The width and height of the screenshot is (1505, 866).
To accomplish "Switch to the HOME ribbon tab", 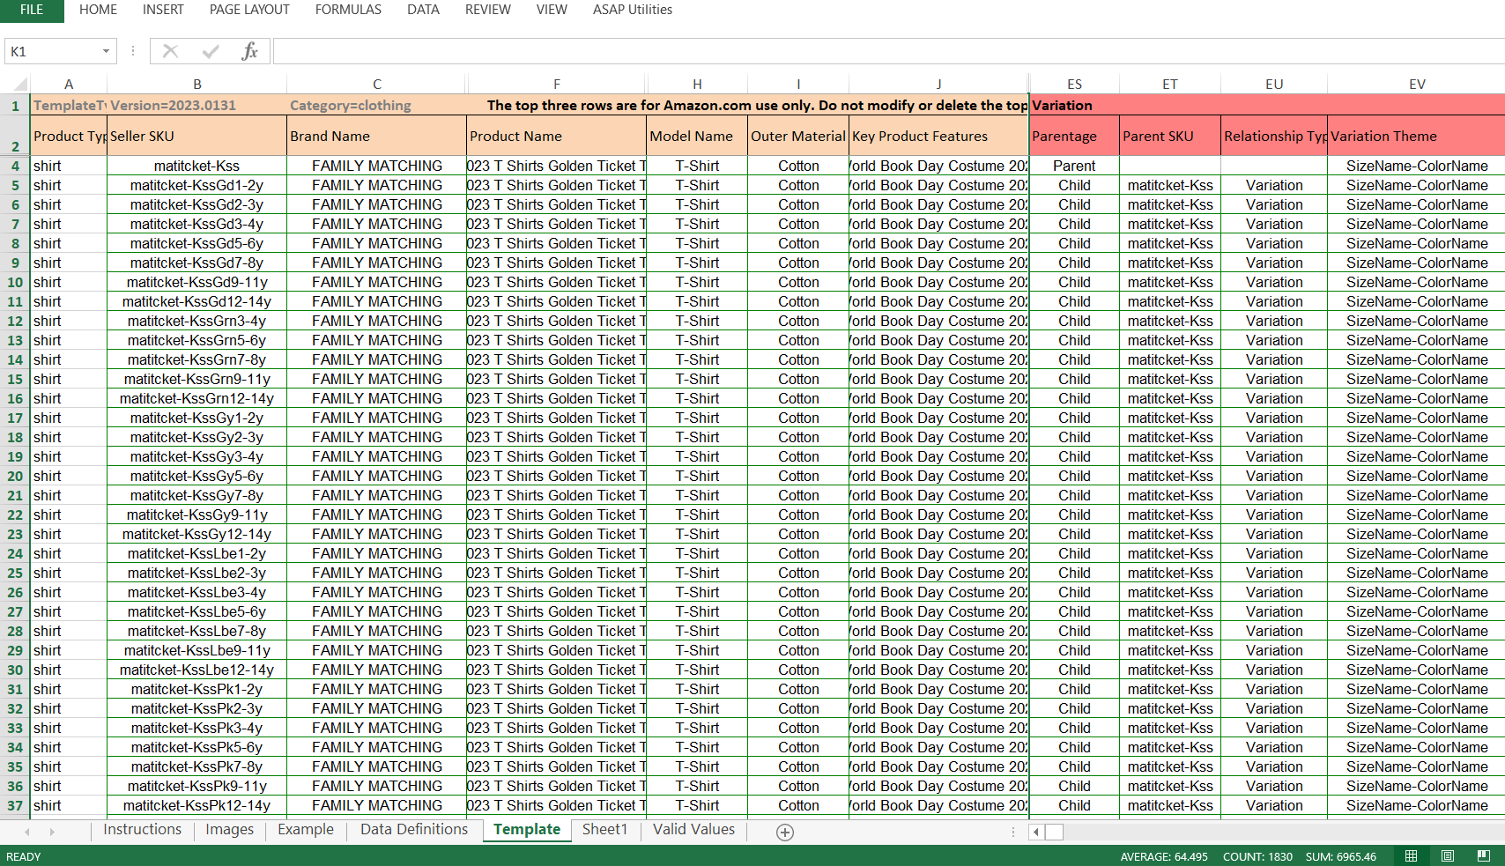I will tap(98, 10).
